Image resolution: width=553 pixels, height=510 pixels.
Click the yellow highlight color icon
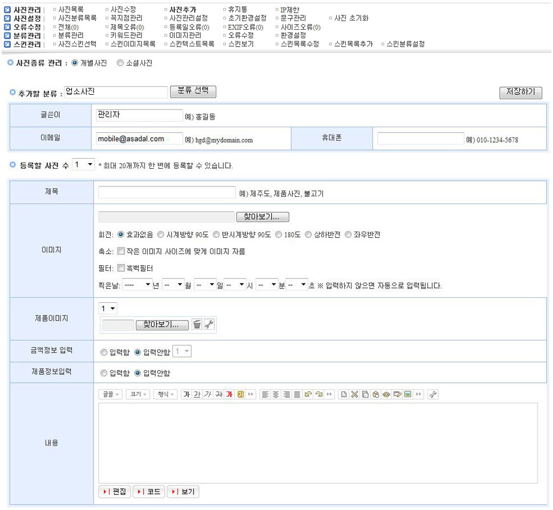pos(240,394)
